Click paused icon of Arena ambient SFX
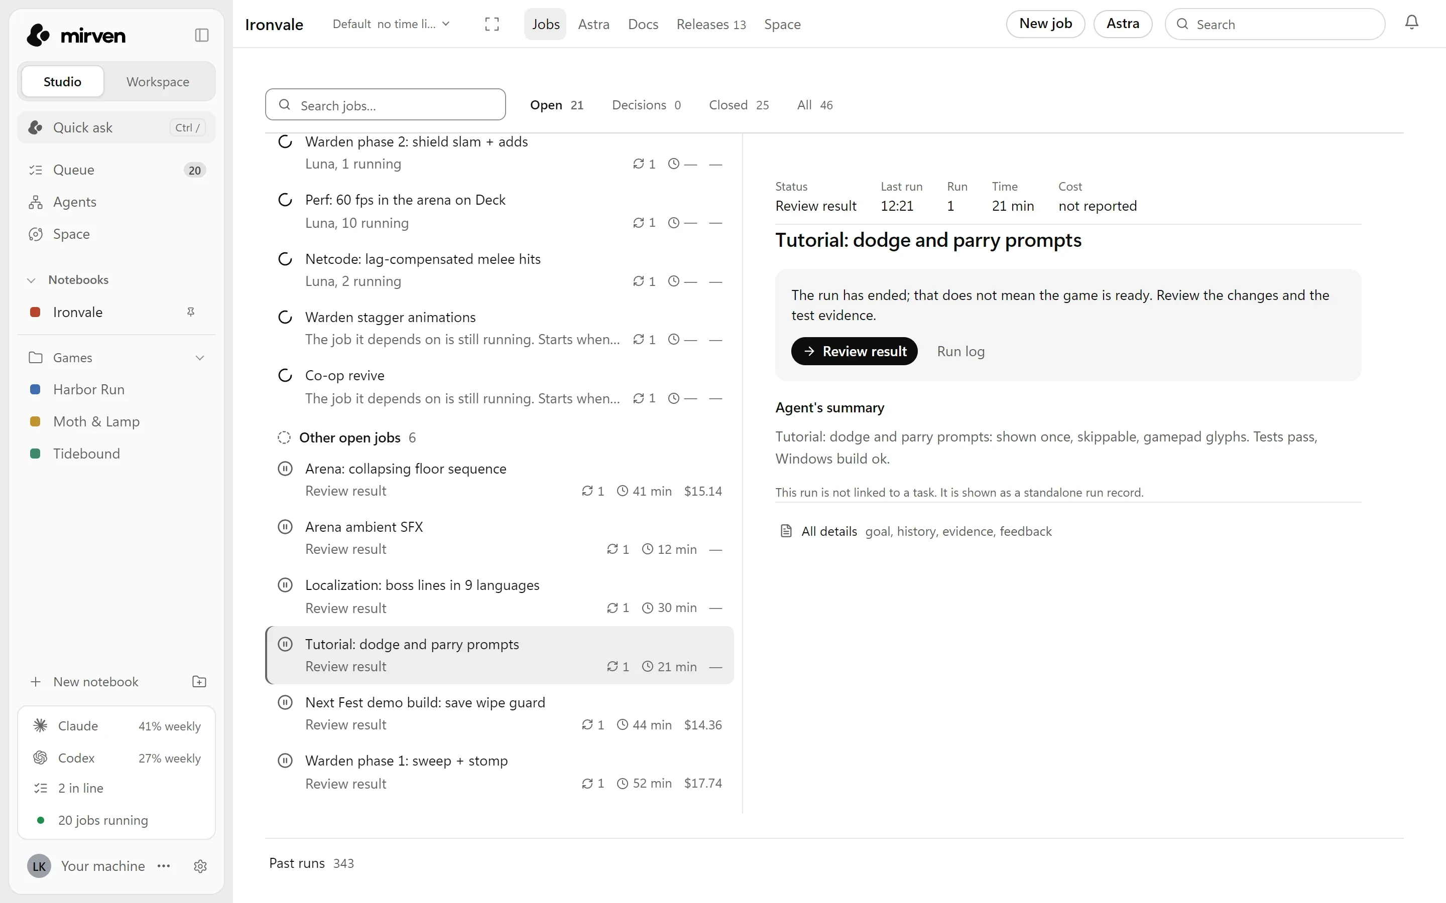 pyautogui.click(x=285, y=527)
